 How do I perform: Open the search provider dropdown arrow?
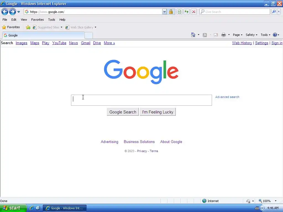[279, 12]
